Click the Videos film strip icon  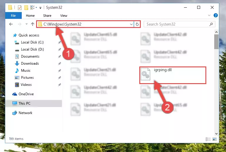[17, 85]
